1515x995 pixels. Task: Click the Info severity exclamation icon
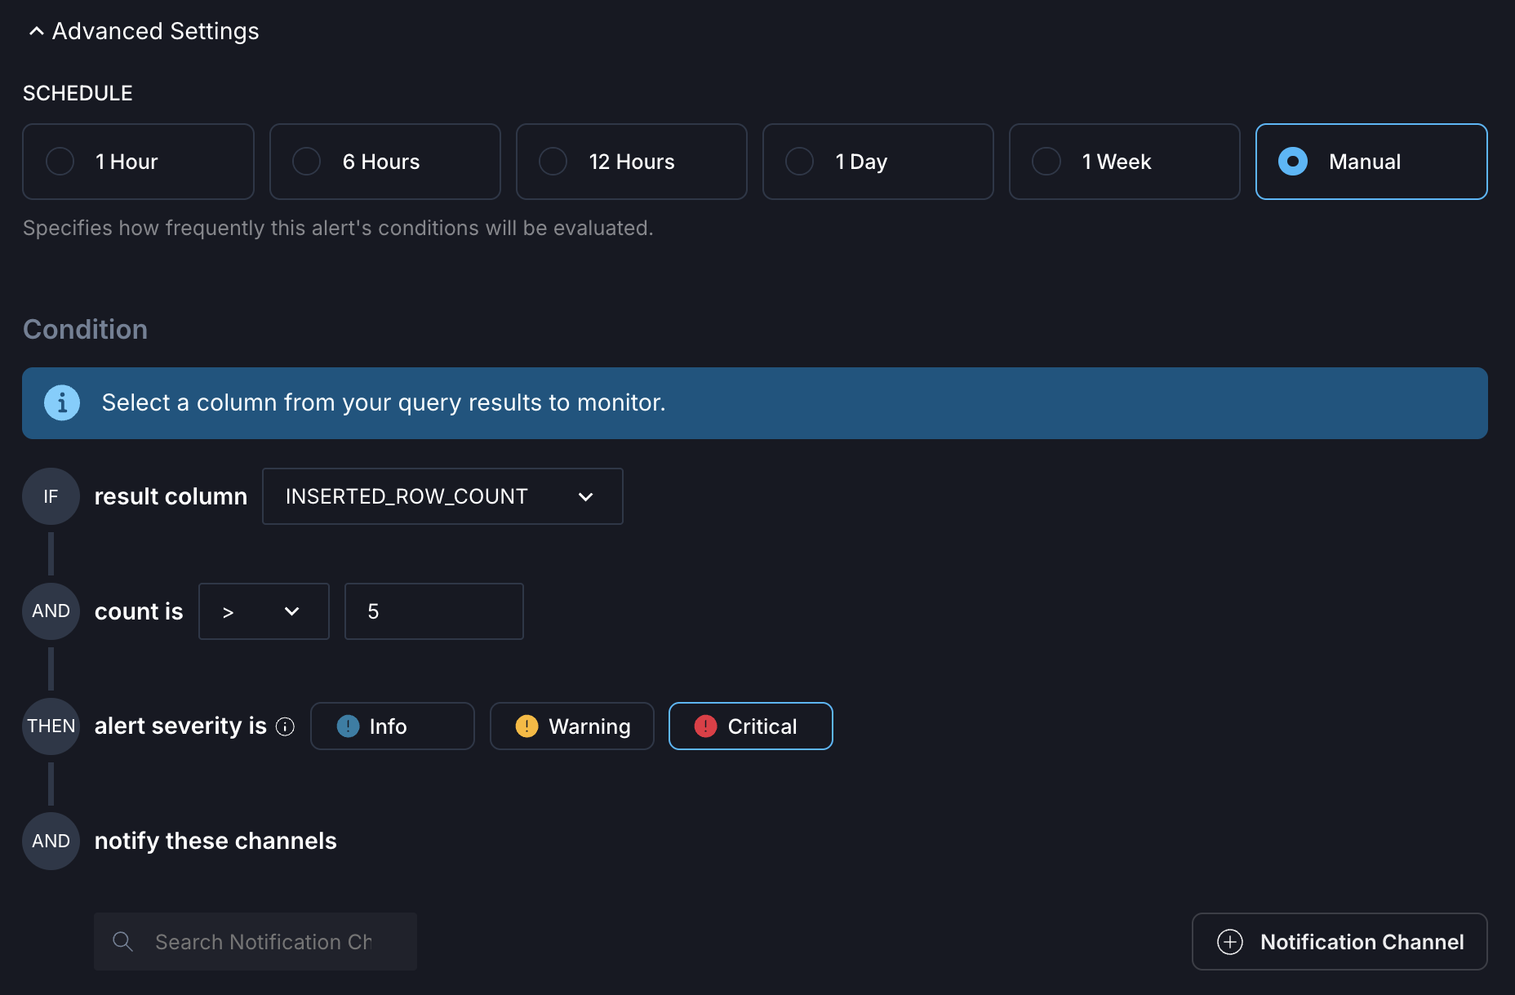[347, 726]
